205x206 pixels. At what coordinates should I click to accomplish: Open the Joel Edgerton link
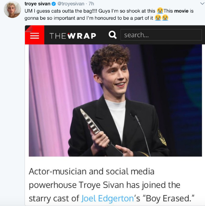click(107, 198)
